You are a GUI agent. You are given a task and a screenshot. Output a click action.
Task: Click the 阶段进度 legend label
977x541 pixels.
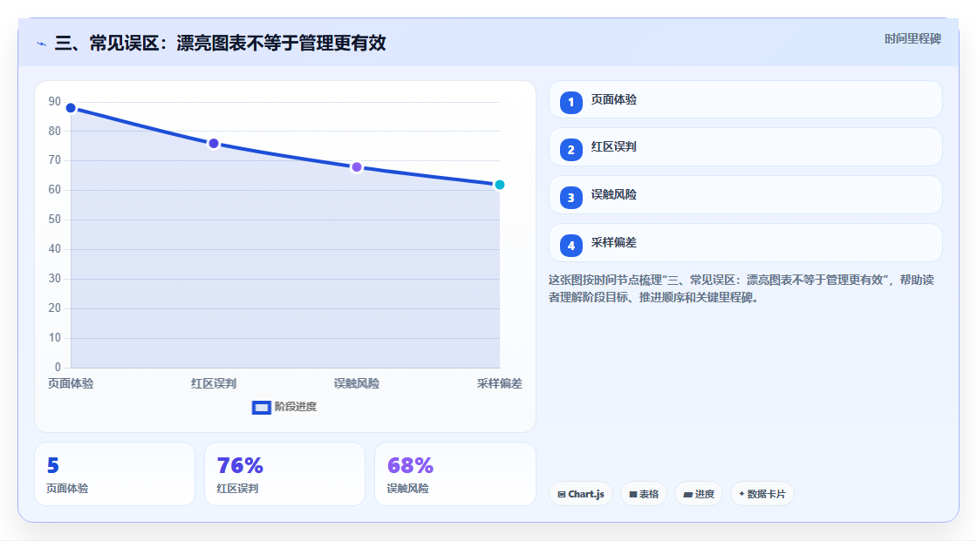pyautogui.click(x=296, y=407)
